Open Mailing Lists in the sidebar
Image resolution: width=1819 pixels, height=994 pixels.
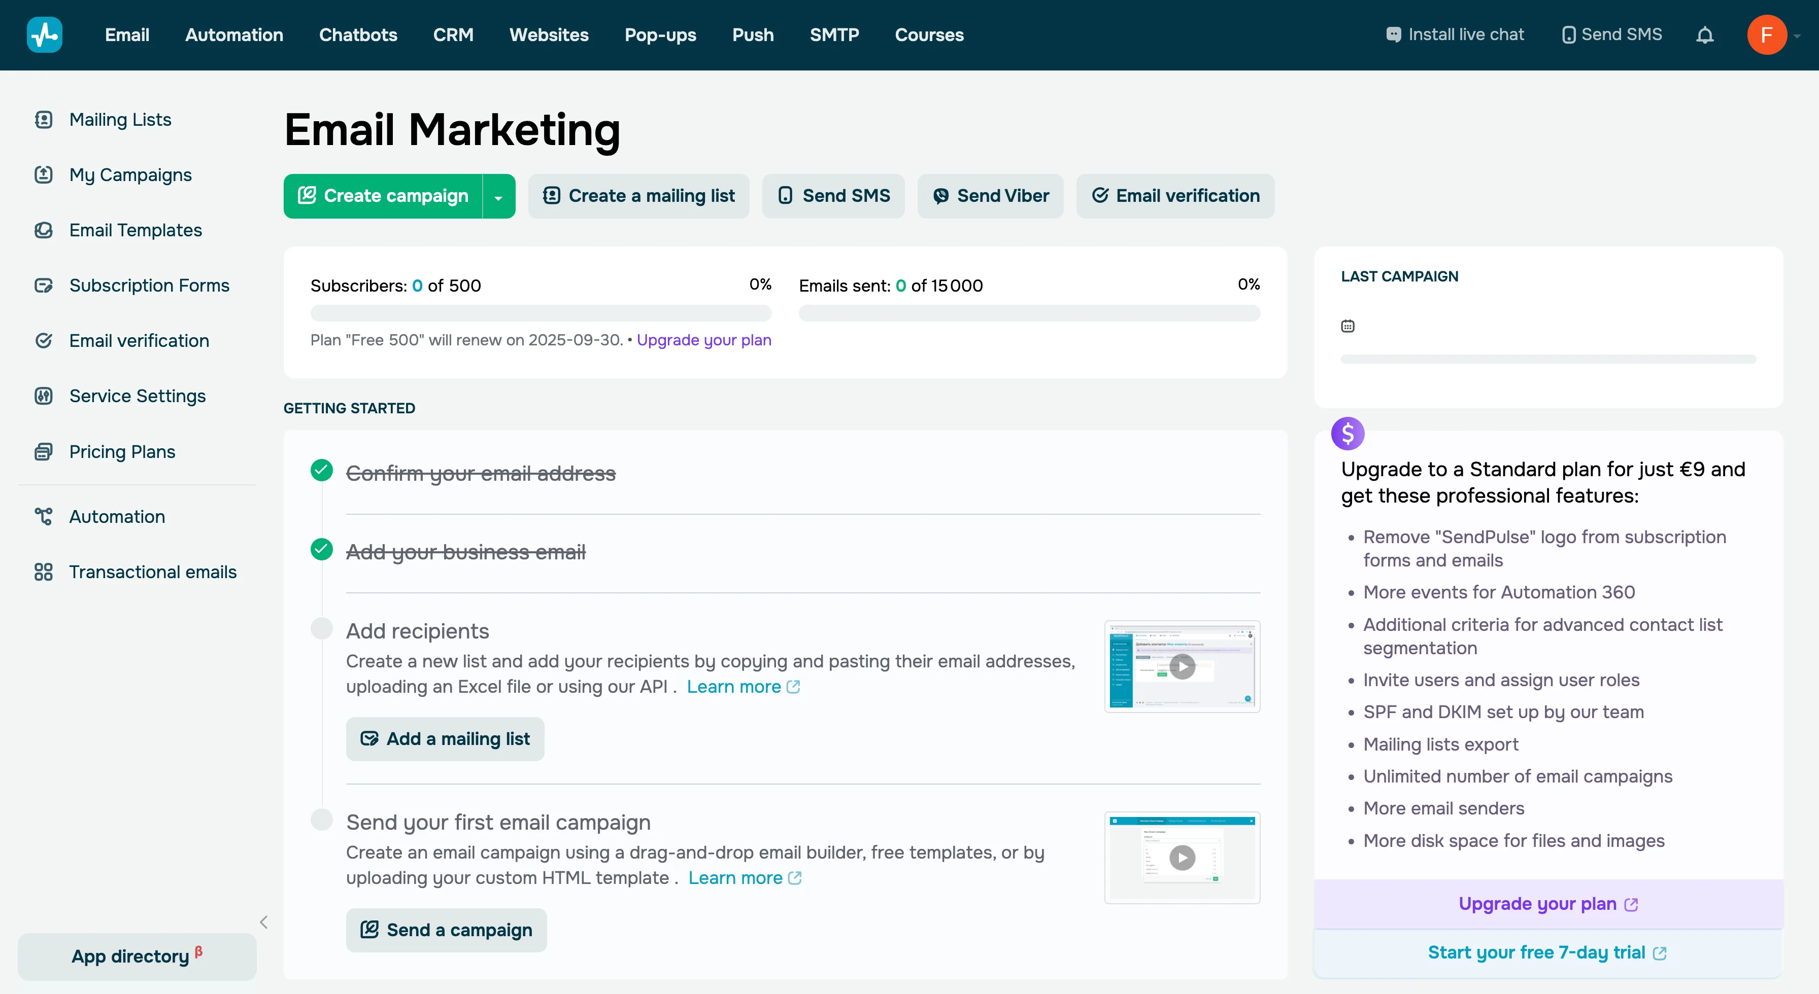120,120
